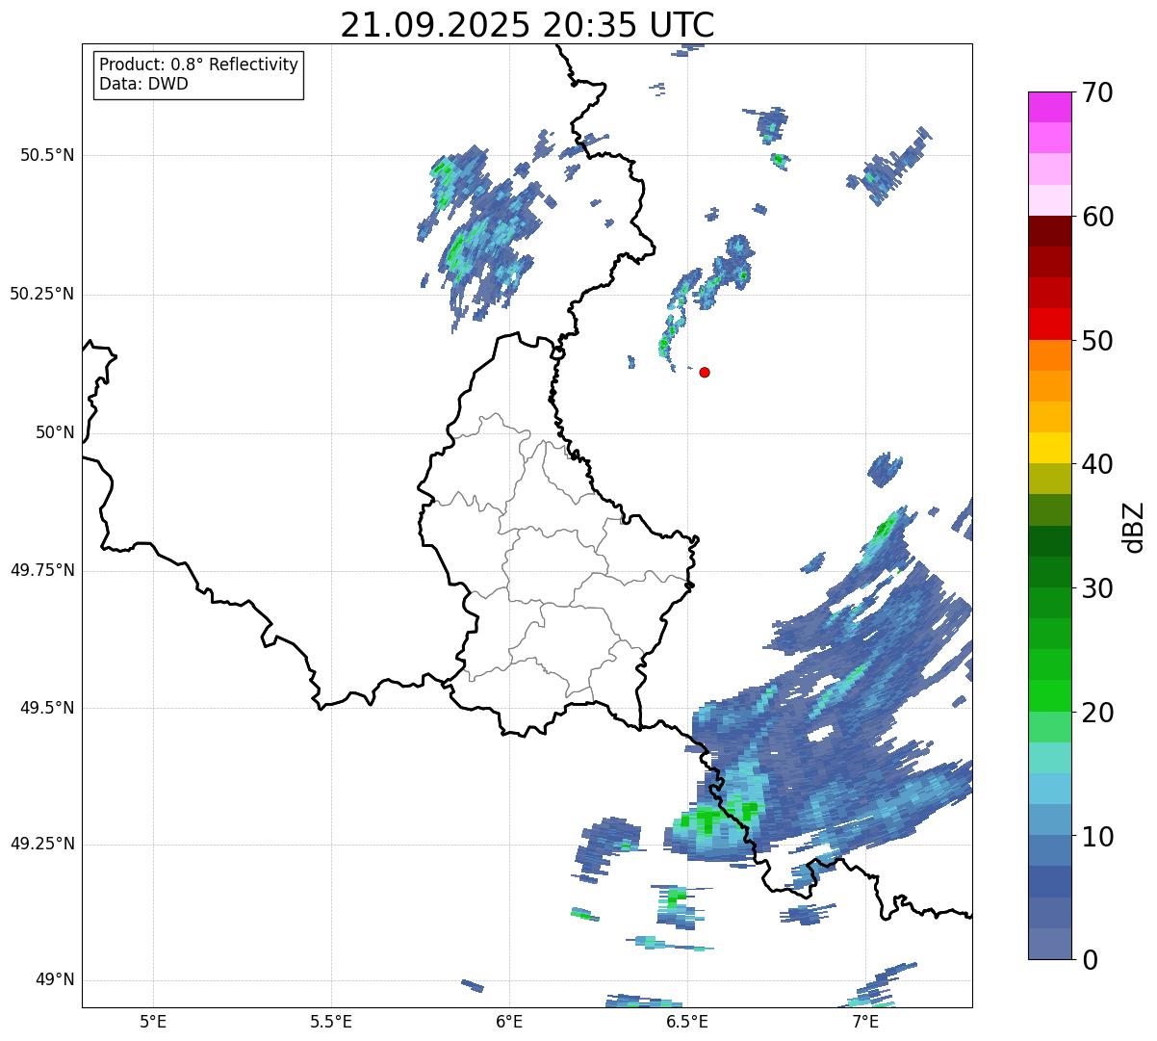Pick the orange colorbar swatch below 50

click(1050, 355)
